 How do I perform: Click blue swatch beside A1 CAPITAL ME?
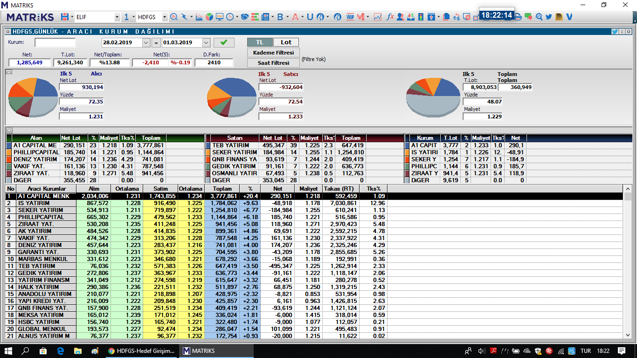[x=8, y=145]
